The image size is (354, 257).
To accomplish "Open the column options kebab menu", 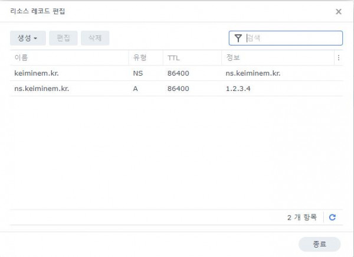I will pos(338,58).
